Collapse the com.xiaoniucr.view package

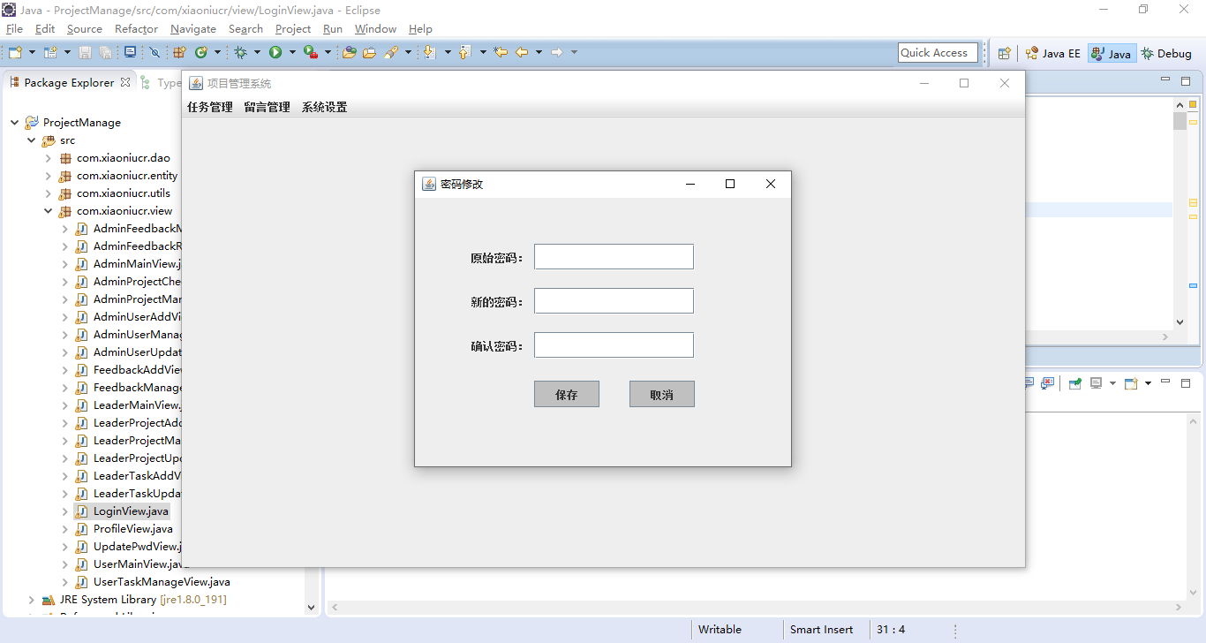pos(49,211)
